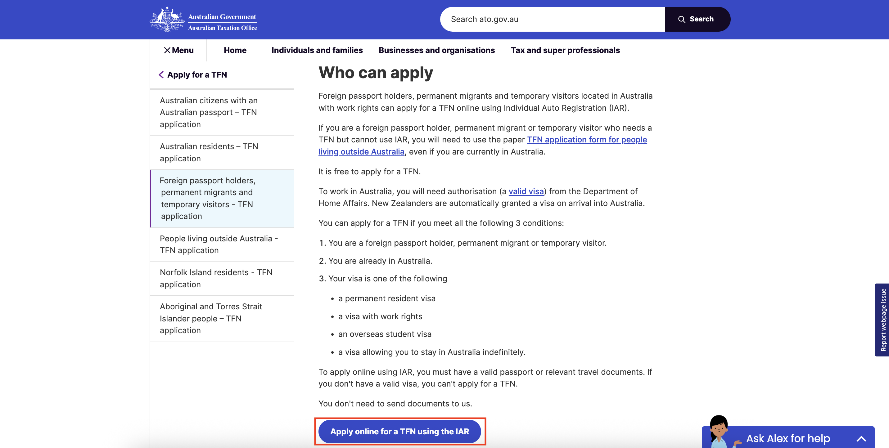Open the Report webpage issue side tab
The height and width of the screenshot is (448, 889).
pyautogui.click(x=882, y=320)
